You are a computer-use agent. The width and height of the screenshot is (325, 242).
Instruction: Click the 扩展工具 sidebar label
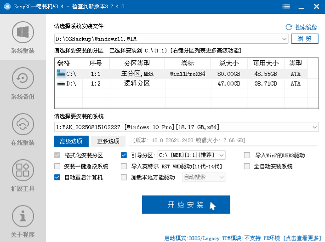pos(23,189)
